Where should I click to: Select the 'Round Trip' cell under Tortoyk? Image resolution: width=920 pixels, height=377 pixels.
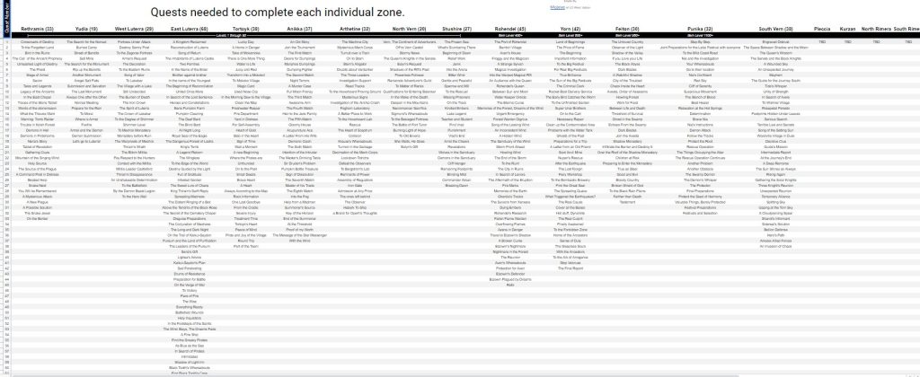pos(246,241)
